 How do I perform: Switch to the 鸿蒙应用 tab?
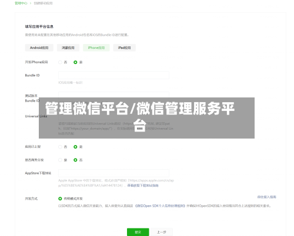pyautogui.click(x=68, y=48)
